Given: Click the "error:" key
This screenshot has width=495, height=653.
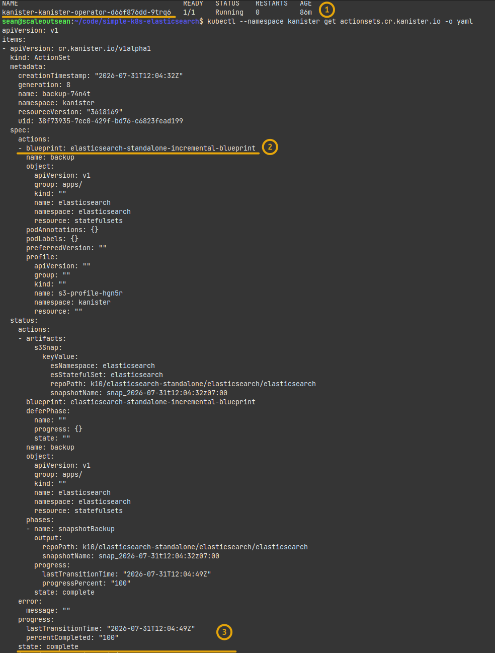Looking at the screenshot, I should pos(30,601).
